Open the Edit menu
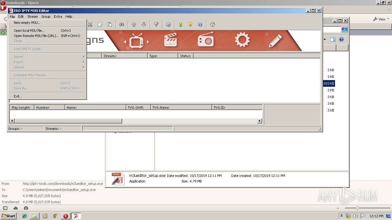 21,16
